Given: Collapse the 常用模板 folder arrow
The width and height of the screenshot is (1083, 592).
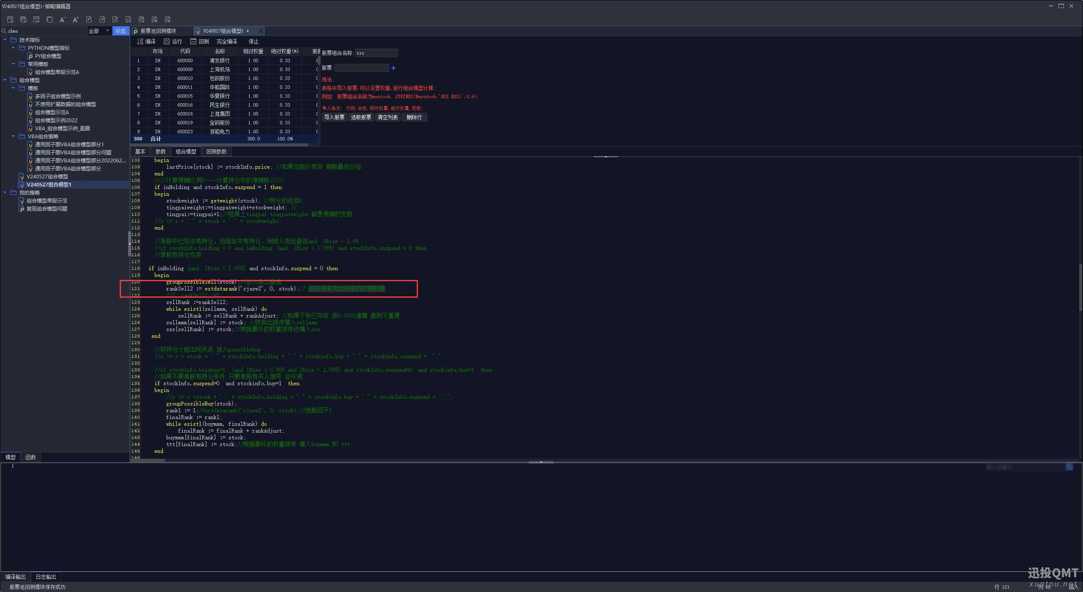Looking at the screenshot, I should pos(13,64).
